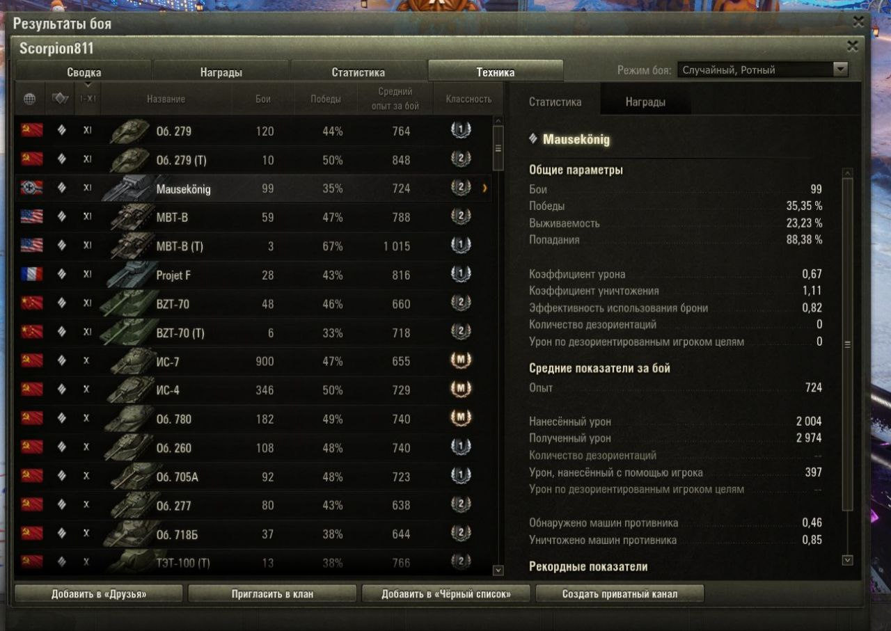Click Добавить в «Чёрный список» button

446,594
